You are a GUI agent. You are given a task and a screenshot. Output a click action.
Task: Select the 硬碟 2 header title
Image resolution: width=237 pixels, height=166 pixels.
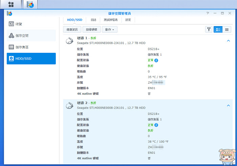pos(82,103)
